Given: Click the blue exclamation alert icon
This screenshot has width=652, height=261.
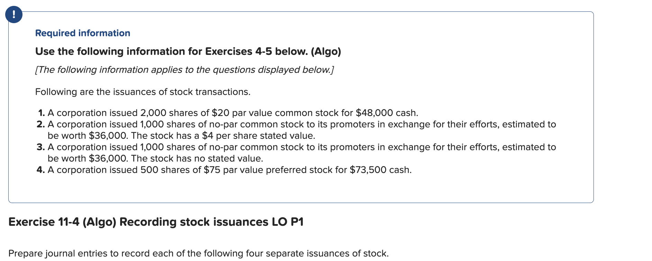Looking at the screenshot, I should [x=14, y=14].
